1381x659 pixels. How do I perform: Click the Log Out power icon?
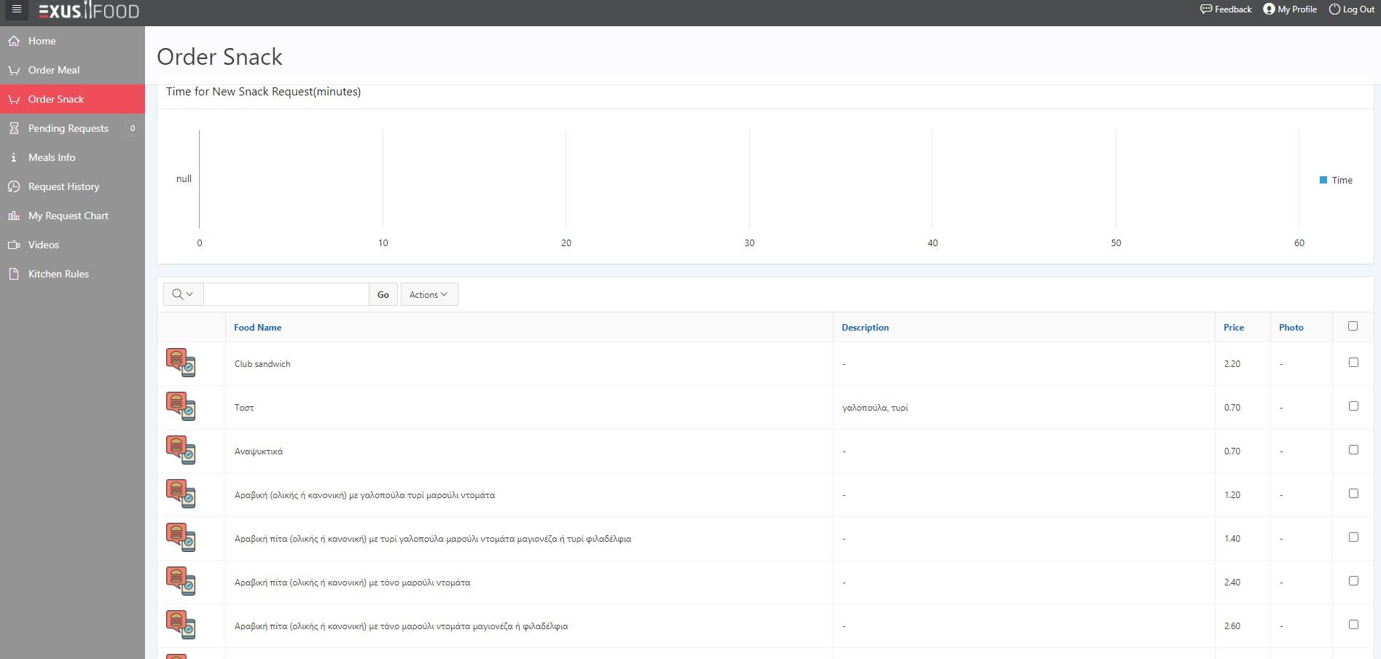pos(1334,9)
